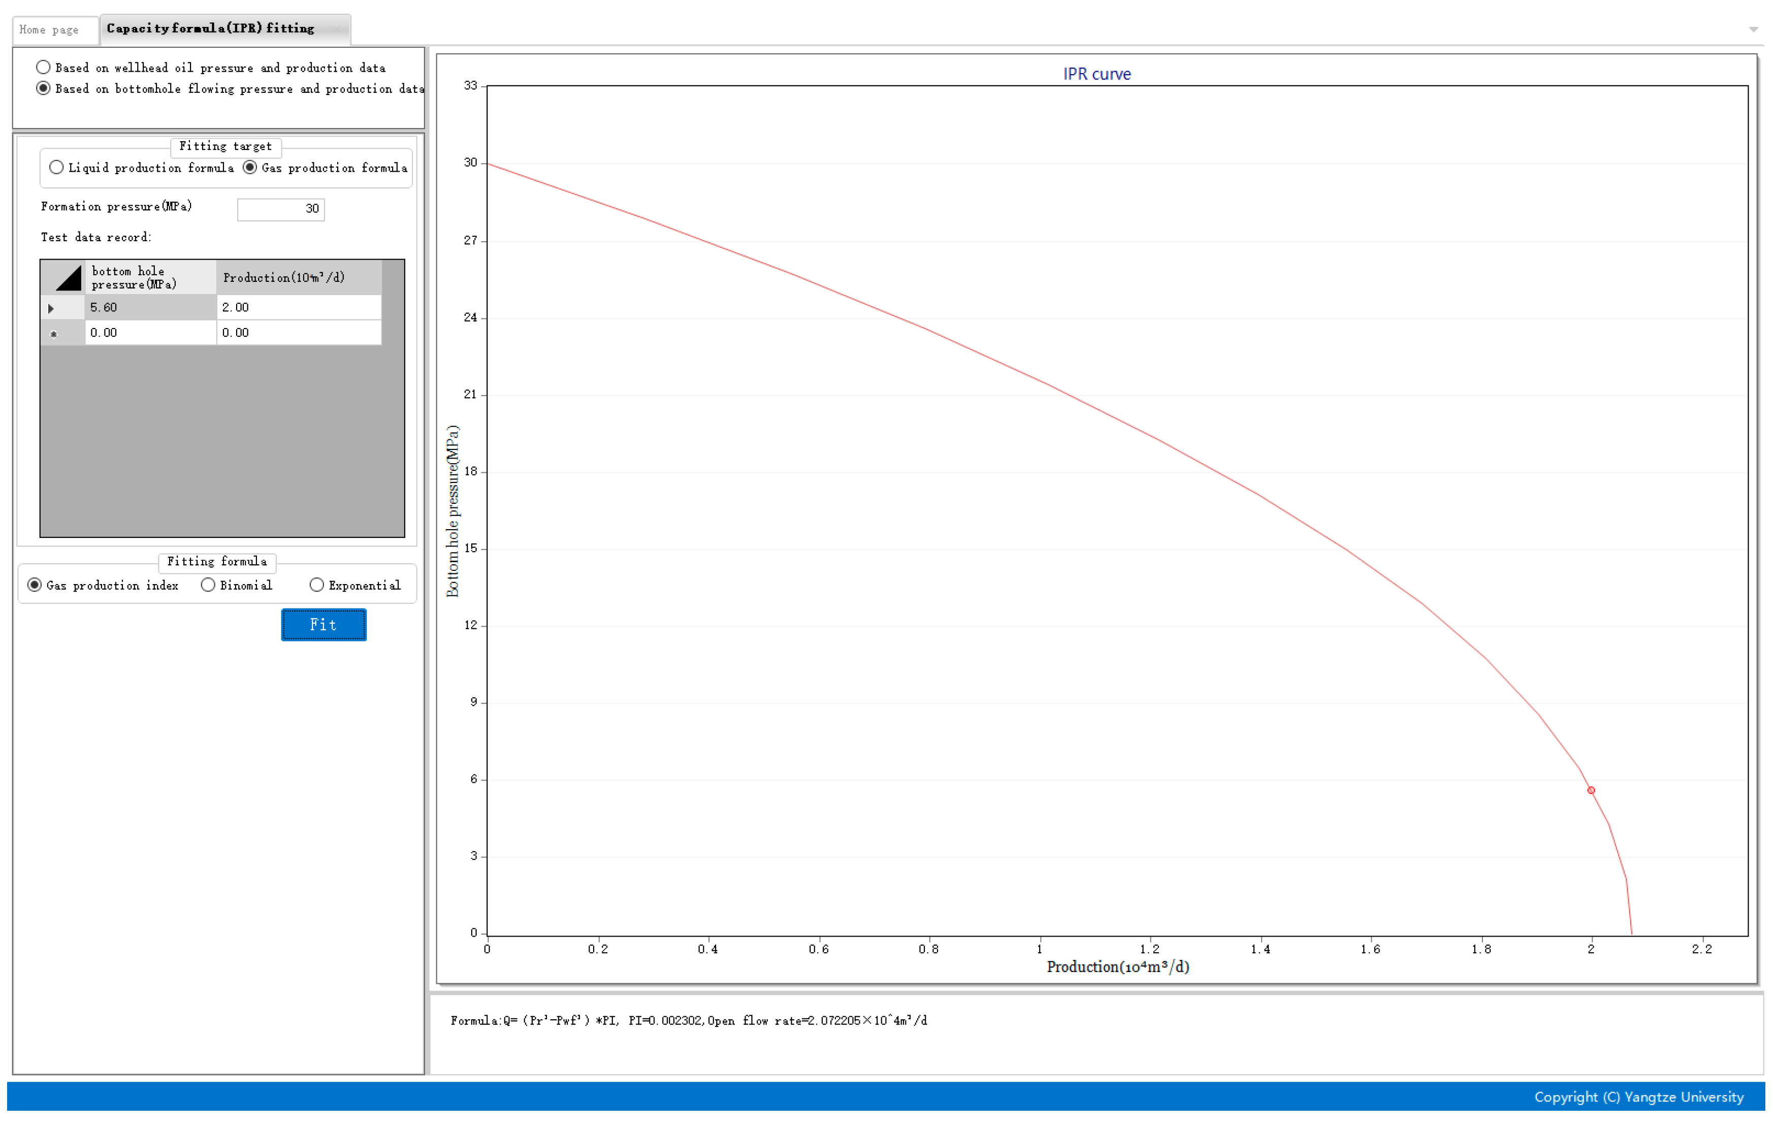Click the red data point on curve
This screenshot has height=1127, width=1775.
point(1591,790)
